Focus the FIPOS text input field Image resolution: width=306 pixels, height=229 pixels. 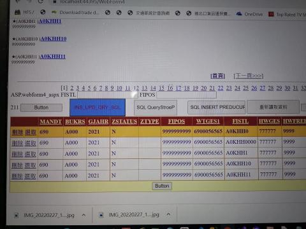[x=186, y=95]
